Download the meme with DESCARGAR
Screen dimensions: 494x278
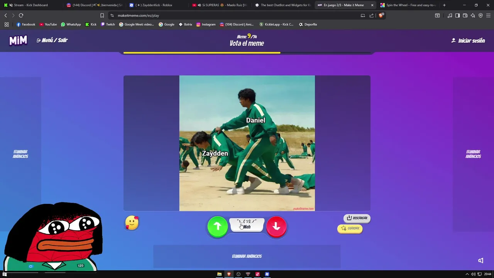[357, 218]
